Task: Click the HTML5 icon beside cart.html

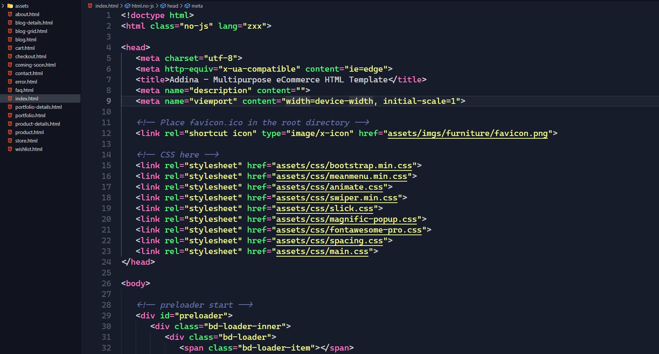Action: tap(10, 48)
